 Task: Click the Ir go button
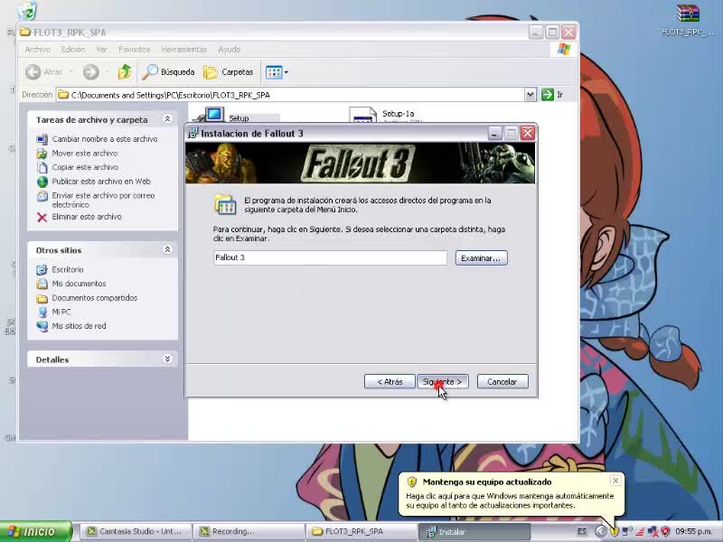(x=552, y=95)
